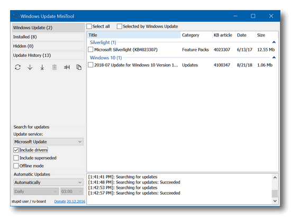This screenshot has width=291, height=217.
Task: Sort by the KB article column header
Action: pos(224,35)
